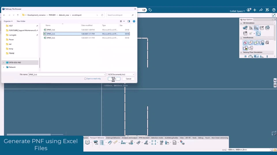This screenshot has height=155, width=277.
Task: Click the open book icon in bottom toolbar
Action: tap(87, 143)
